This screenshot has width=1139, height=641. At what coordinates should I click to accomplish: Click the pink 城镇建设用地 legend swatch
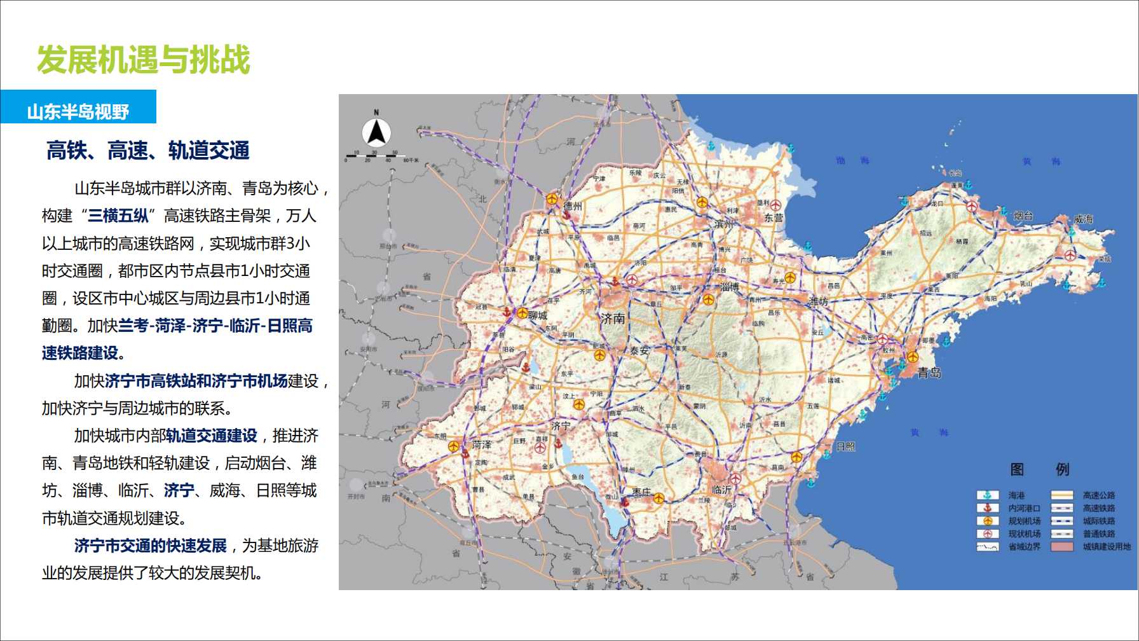1061,547
